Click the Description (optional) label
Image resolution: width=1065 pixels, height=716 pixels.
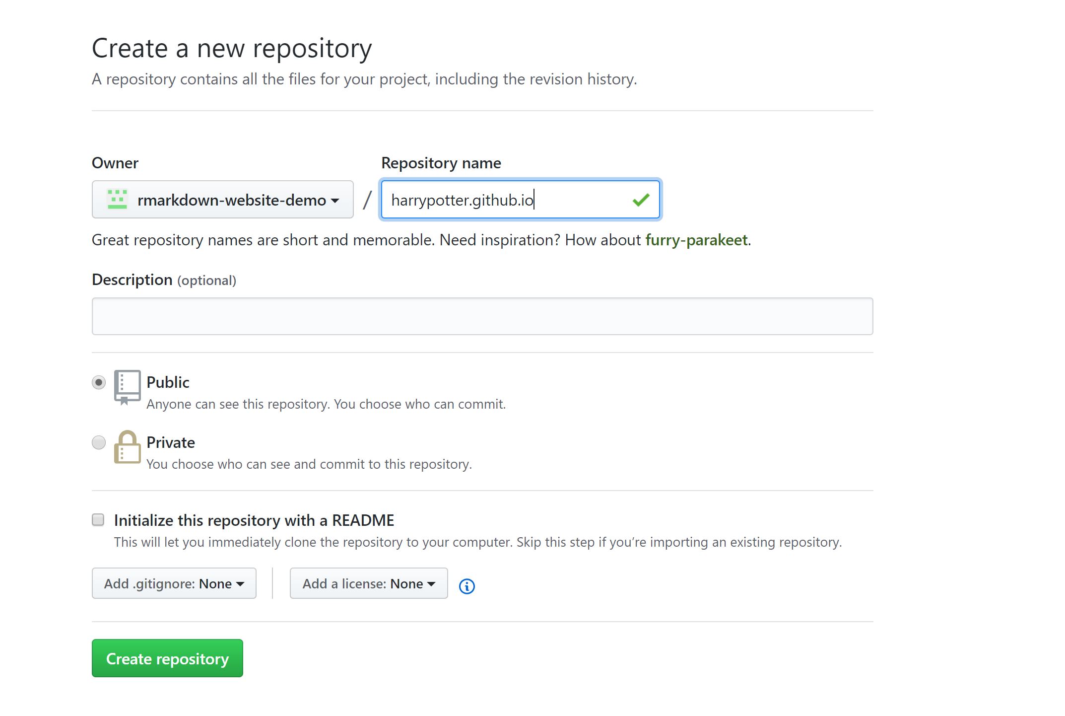point(164,280)
